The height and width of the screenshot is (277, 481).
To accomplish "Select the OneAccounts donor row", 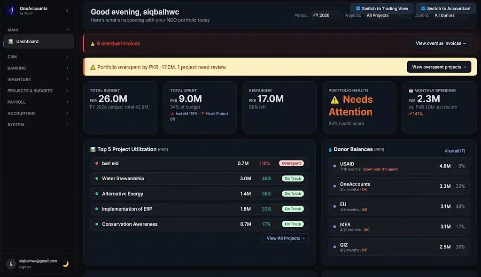I will [399, 186].
